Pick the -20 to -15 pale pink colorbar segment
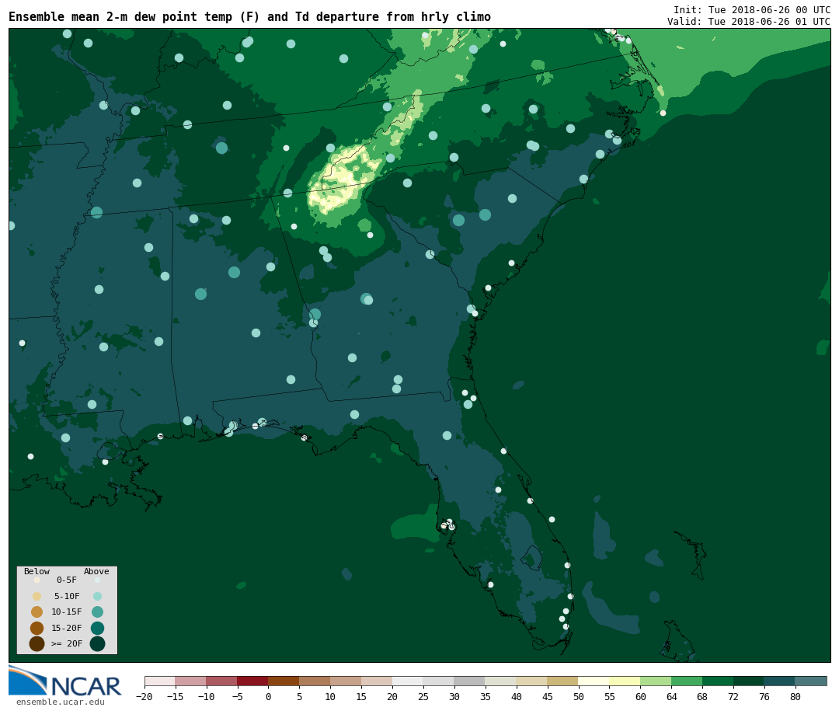839x711 pixels. click(x=160, y=681)
